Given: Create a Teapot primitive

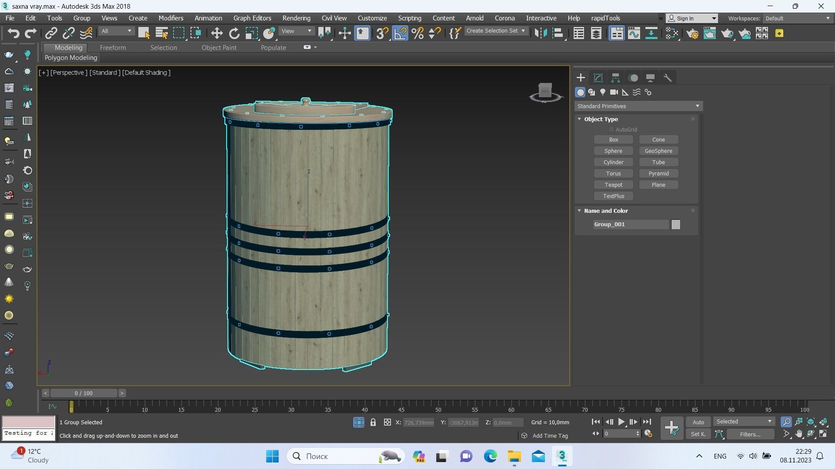Looking at the screenshot, I should (614, 185).
